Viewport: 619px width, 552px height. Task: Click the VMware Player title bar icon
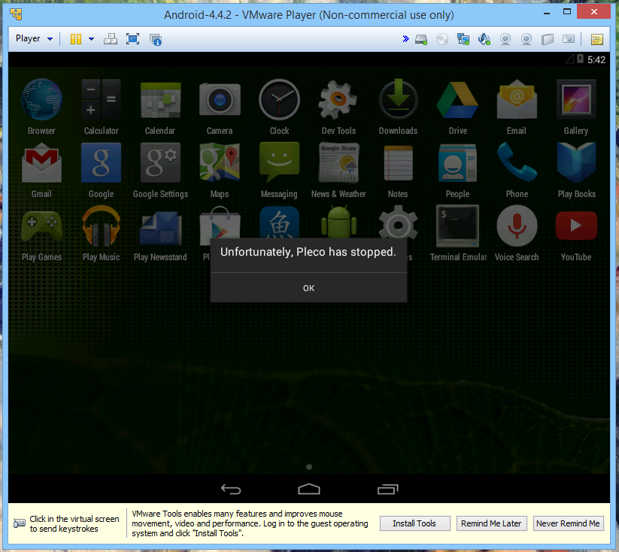coord(16,14)
